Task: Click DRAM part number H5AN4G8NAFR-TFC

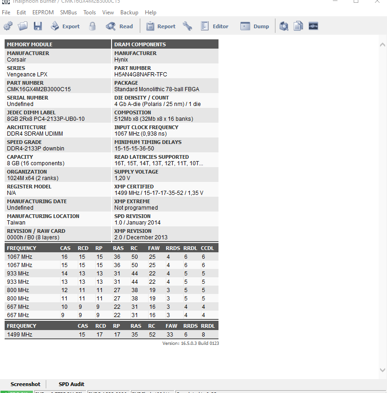Action: (141, 75)
